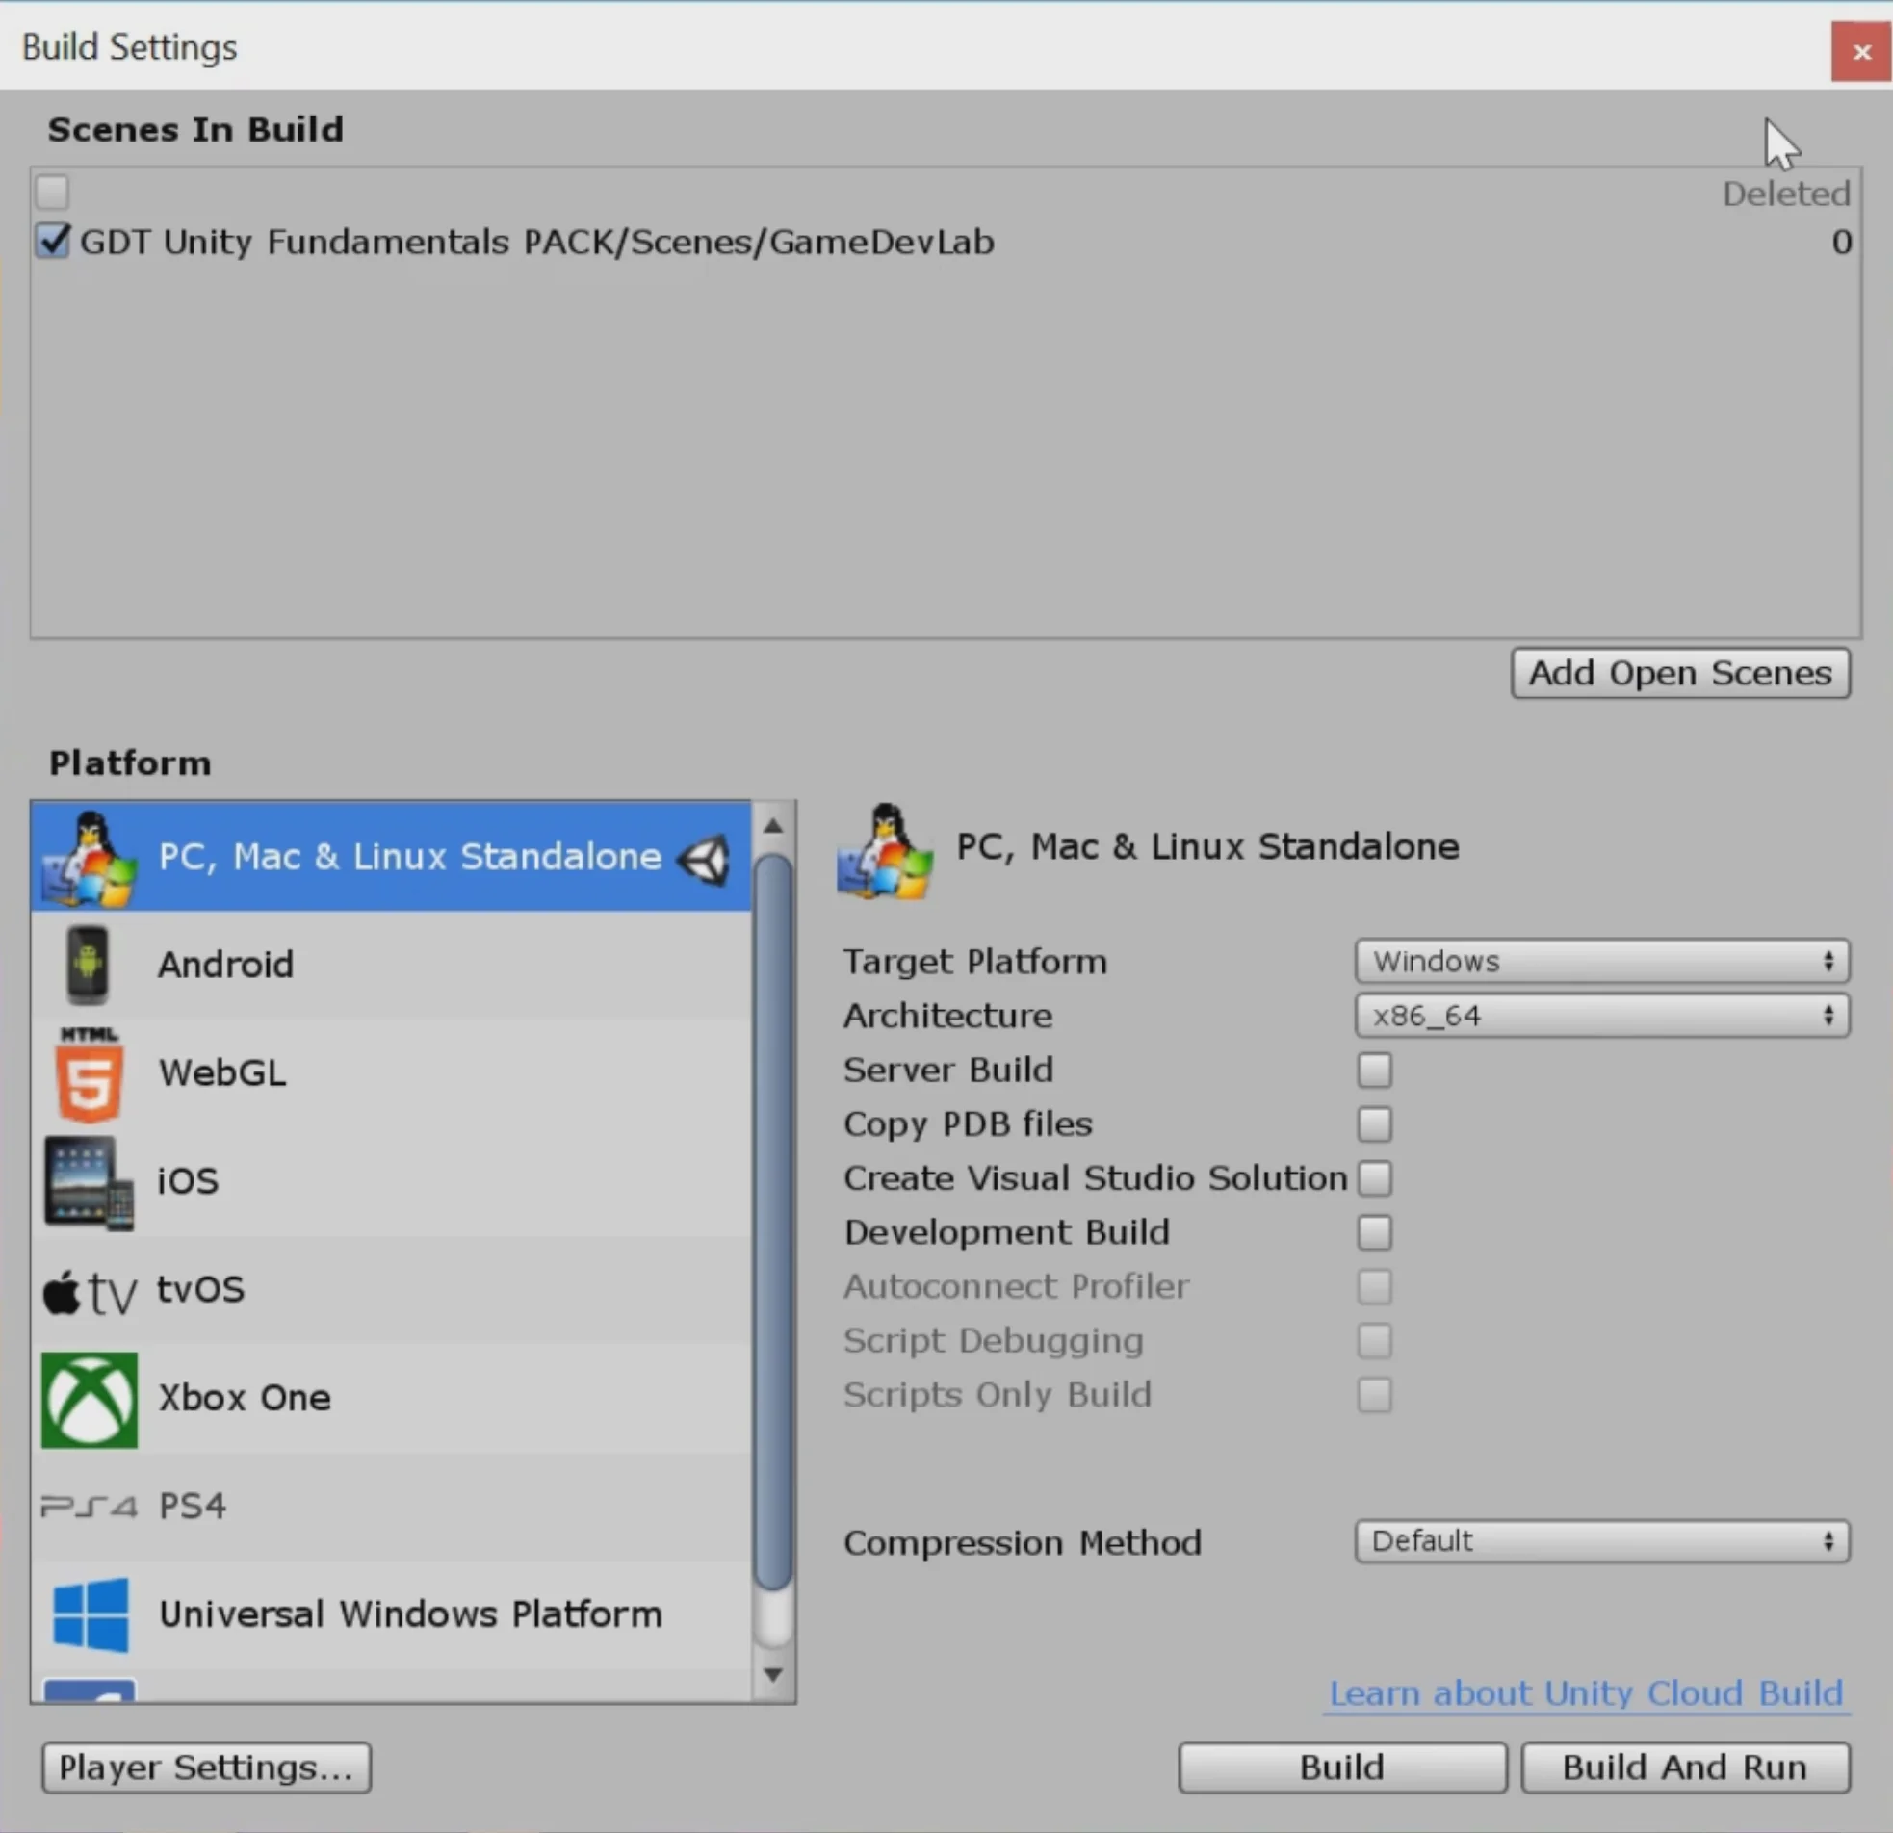Click the Unity logo on selected platform row
1893x1833 pixels.
pyautogui.click(x=703, y=859)
